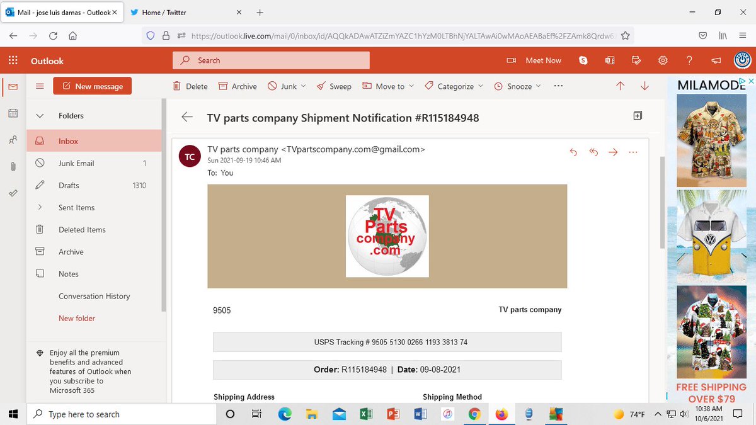Switch to Mail in the left rail
This screenshot has height=425, width=756.
click(x=13, y=86)
